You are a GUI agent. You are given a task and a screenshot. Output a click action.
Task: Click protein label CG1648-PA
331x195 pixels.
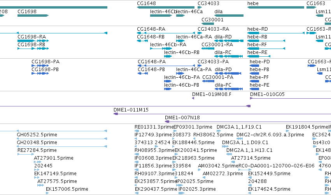click(152, 62)
